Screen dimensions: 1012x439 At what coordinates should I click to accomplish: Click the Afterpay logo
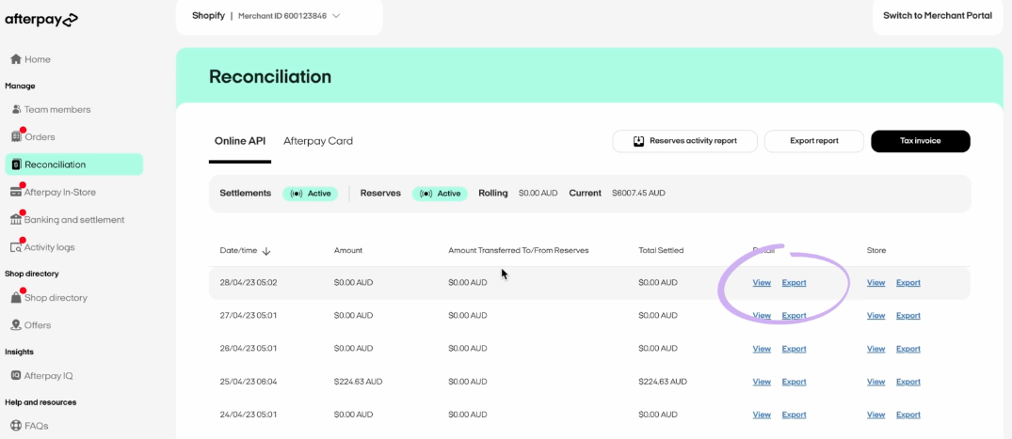41,19
